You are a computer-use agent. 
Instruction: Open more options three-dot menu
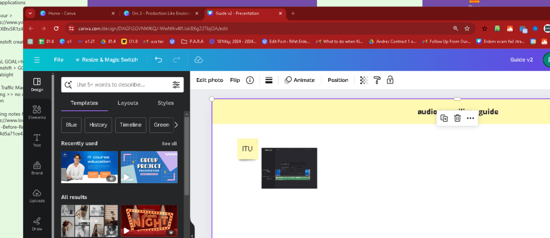coord(470,118)
